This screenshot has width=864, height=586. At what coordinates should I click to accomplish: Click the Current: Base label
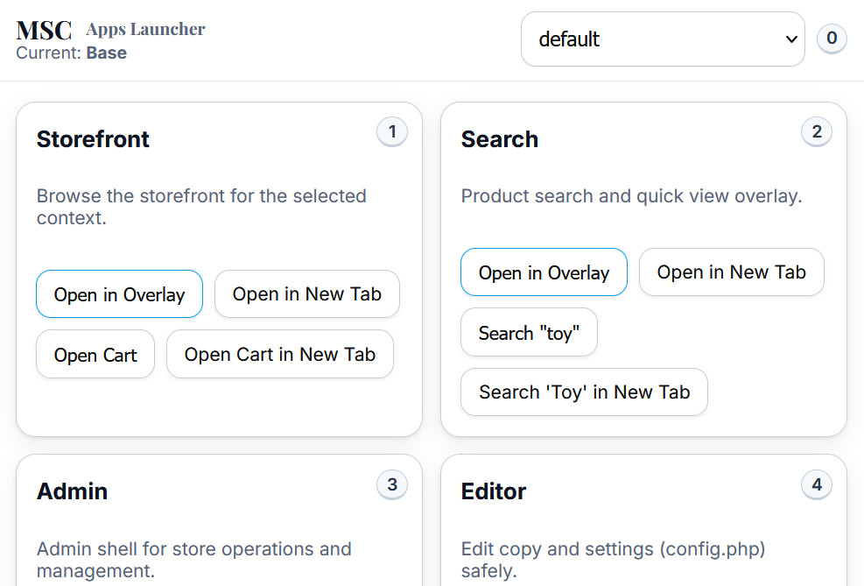pos(71,53)
